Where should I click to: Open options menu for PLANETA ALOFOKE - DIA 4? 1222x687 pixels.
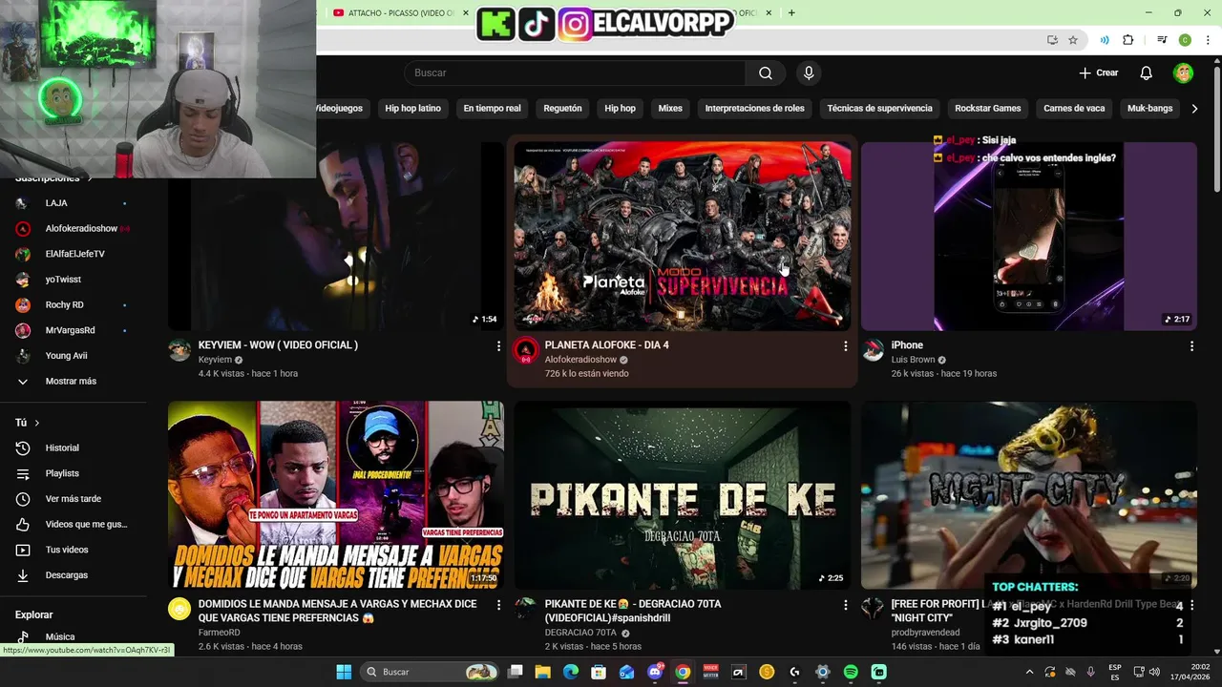845,346
